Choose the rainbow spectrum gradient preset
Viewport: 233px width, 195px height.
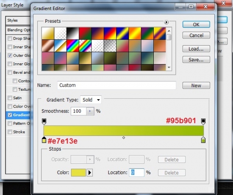click(x=73, y=46)
